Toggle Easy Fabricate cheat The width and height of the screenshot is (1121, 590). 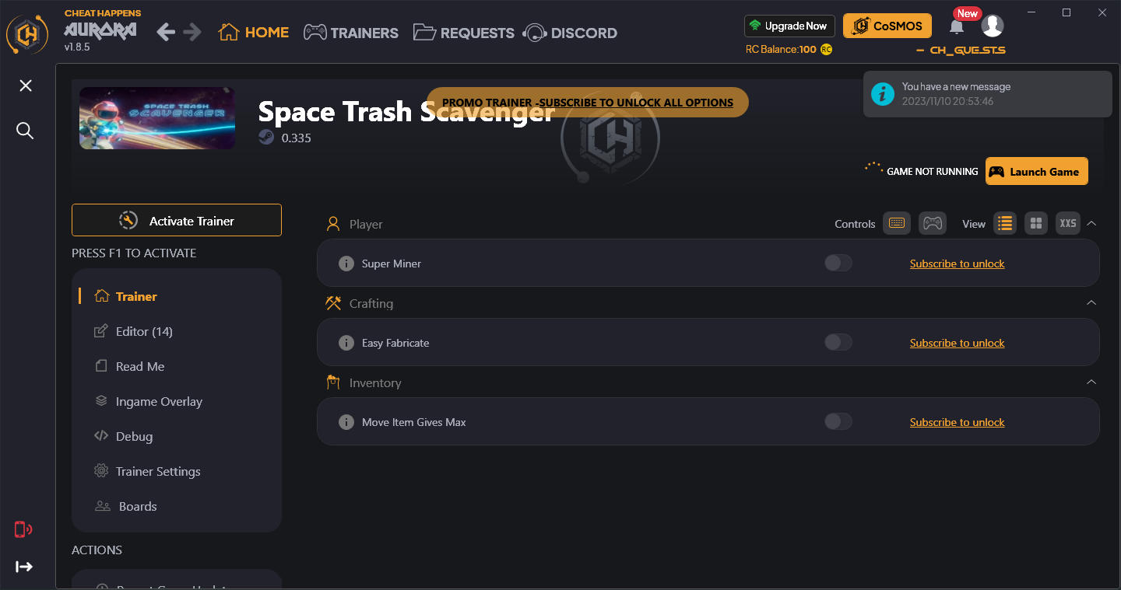pos(838,342)
